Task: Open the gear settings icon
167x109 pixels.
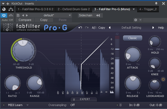Action: (x=136, y=20)
